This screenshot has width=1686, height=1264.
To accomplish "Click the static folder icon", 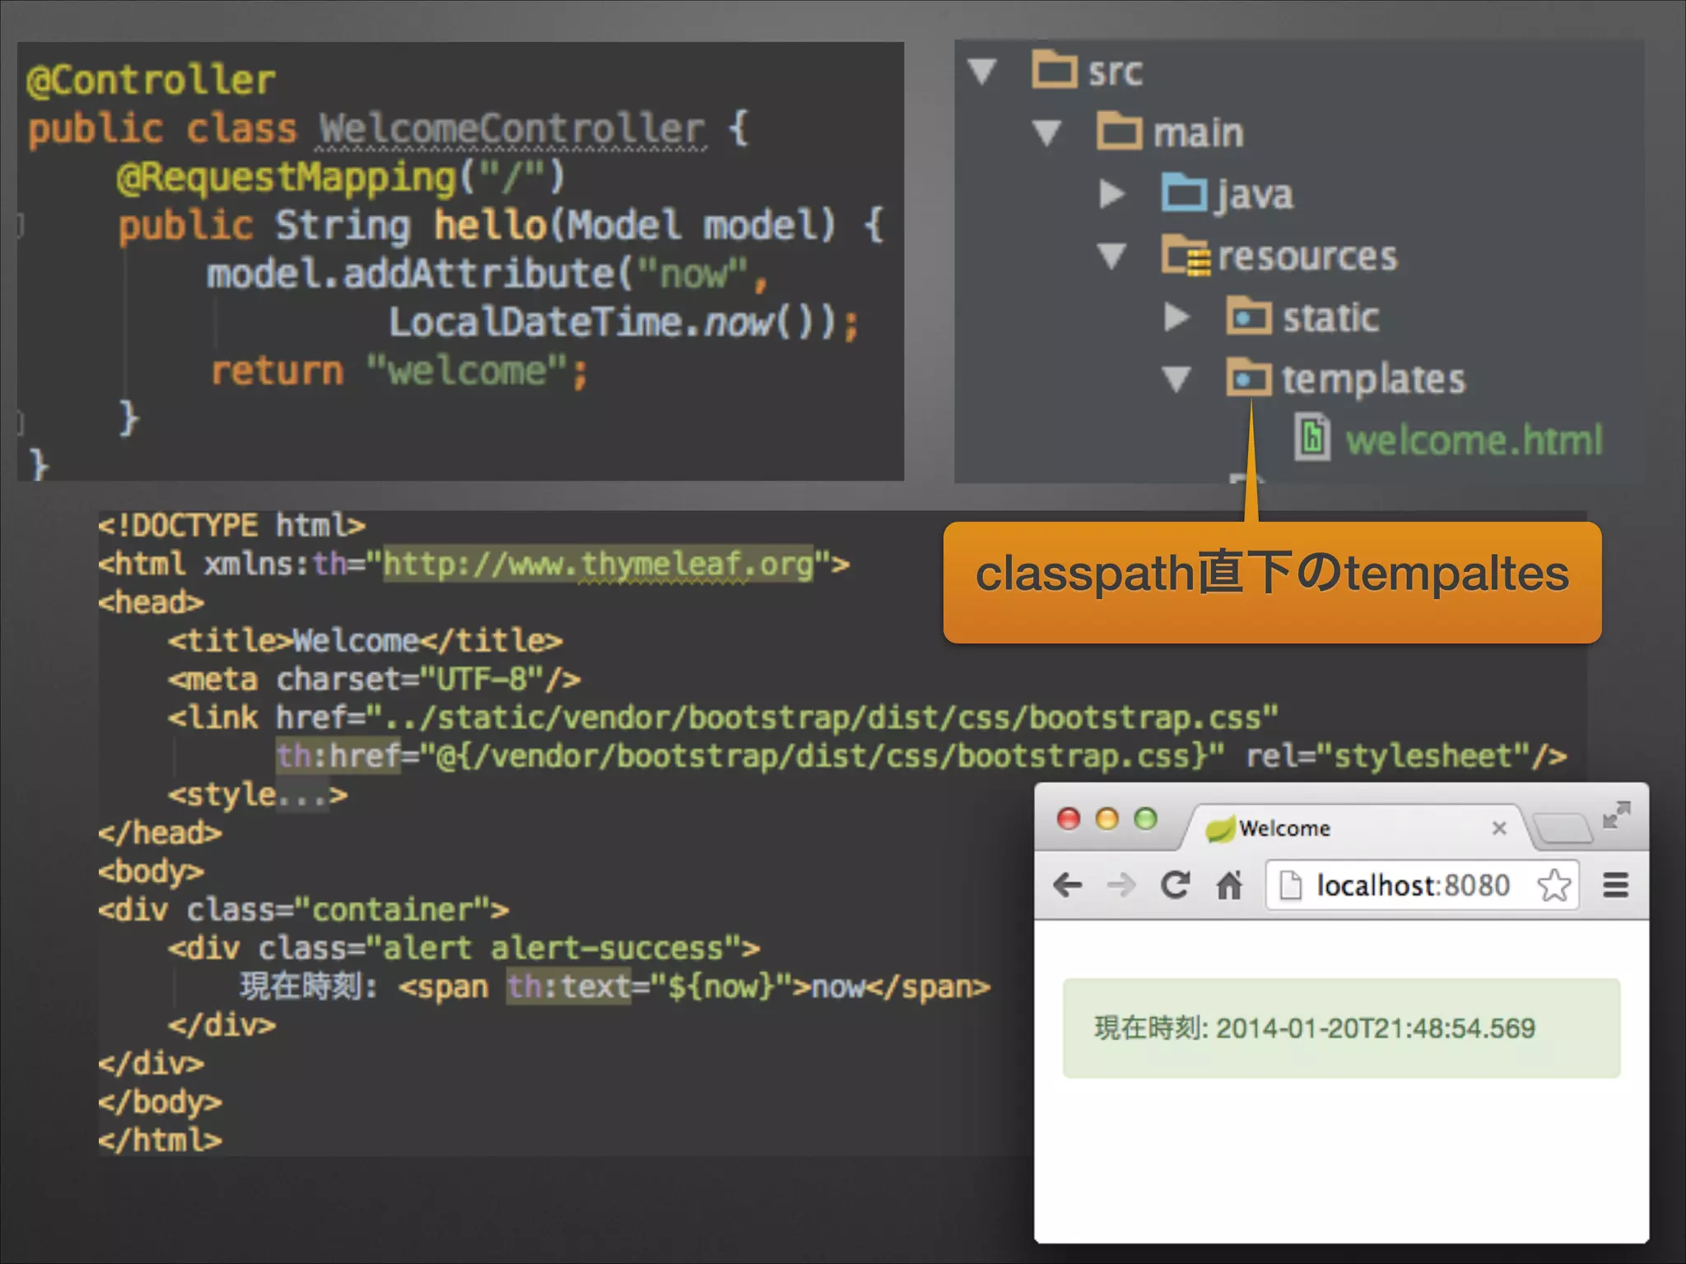I will pos(1249,316).
